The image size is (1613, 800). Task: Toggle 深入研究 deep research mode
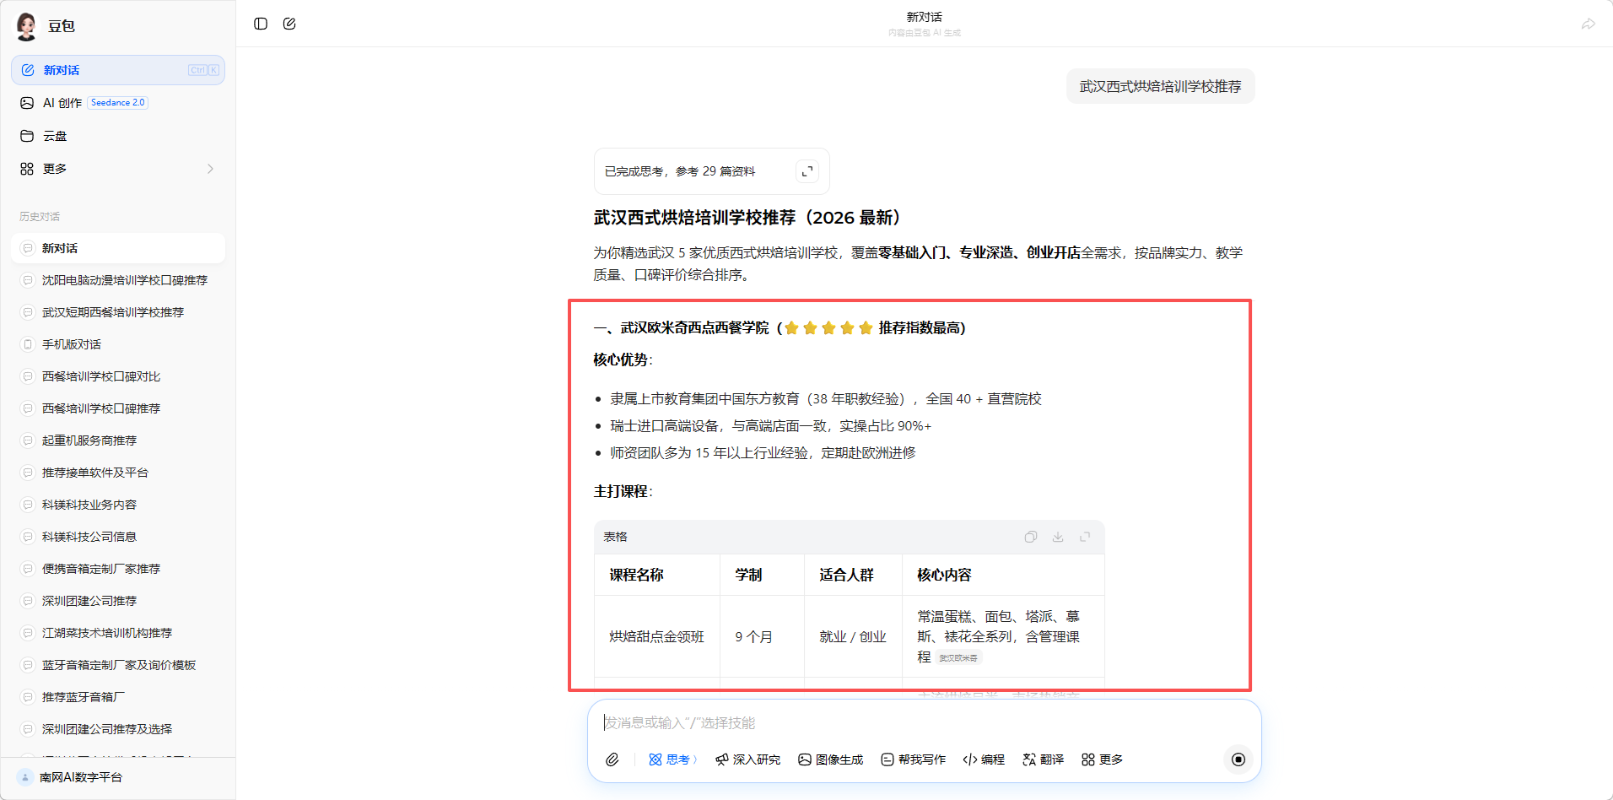click(747, 759)
